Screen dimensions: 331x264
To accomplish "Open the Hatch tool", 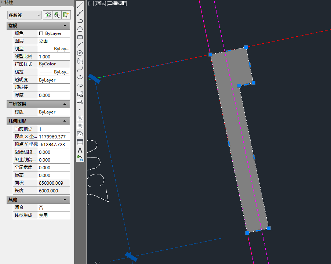I will [x=80, y=117].
